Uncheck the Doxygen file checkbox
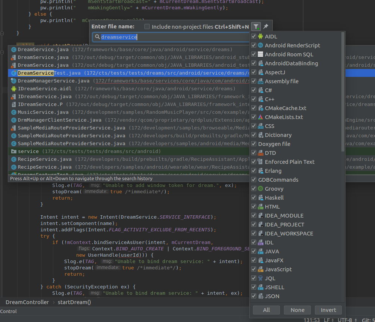 click(253, 144)
